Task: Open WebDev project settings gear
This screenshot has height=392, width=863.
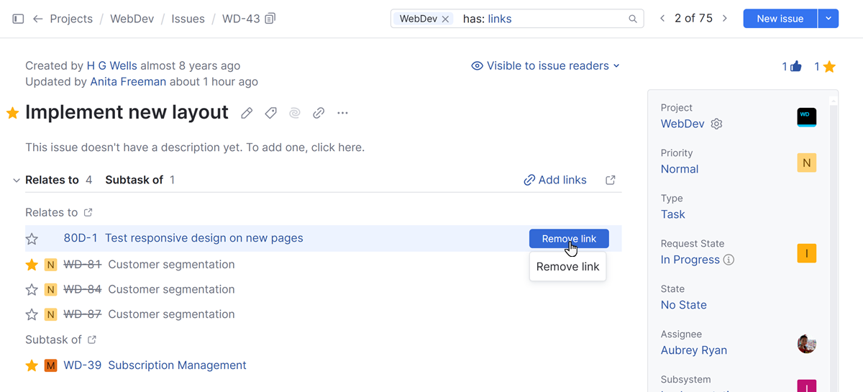Action: tap(716, 124)
